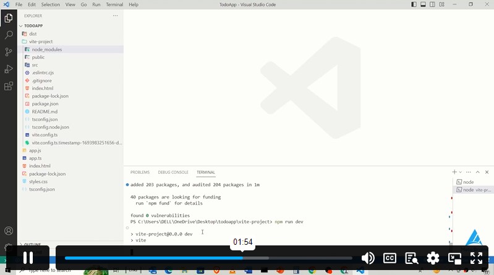Open video player settings gear

[433, 258]
